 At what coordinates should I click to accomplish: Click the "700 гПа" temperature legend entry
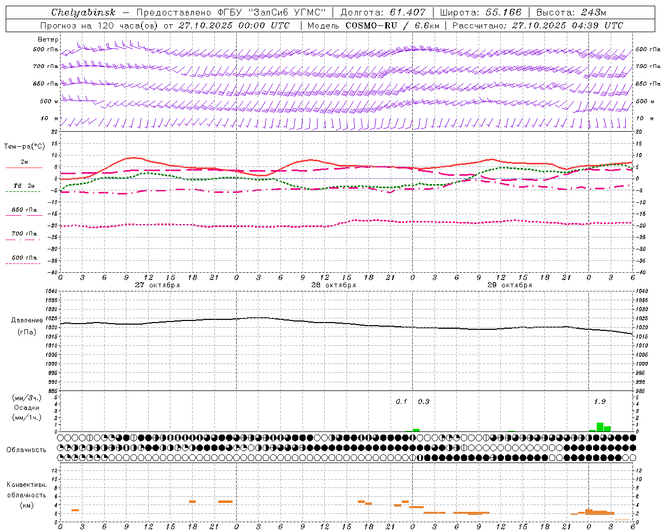24,234
